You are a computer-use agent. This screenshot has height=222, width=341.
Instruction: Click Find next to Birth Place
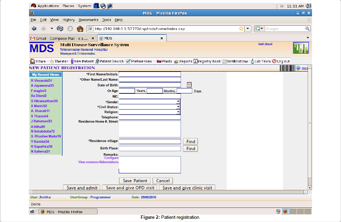190,149
